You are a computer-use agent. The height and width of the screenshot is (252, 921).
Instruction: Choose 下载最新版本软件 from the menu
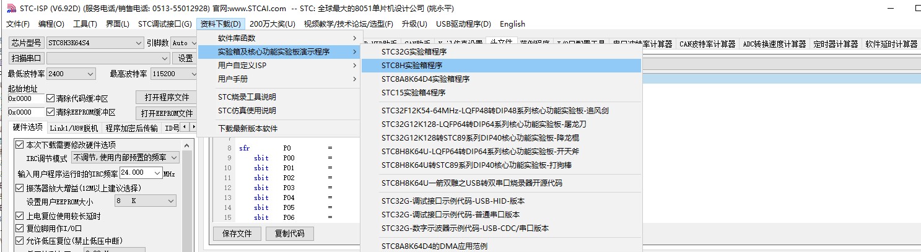point(279,129)
